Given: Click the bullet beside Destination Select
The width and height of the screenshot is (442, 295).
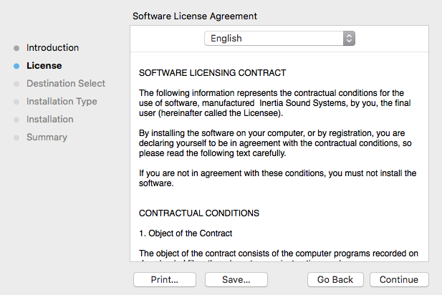Looking at the screenshot, I should (x=16, y=84).
